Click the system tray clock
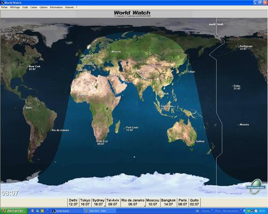The image size is (268, 214). 262,211
